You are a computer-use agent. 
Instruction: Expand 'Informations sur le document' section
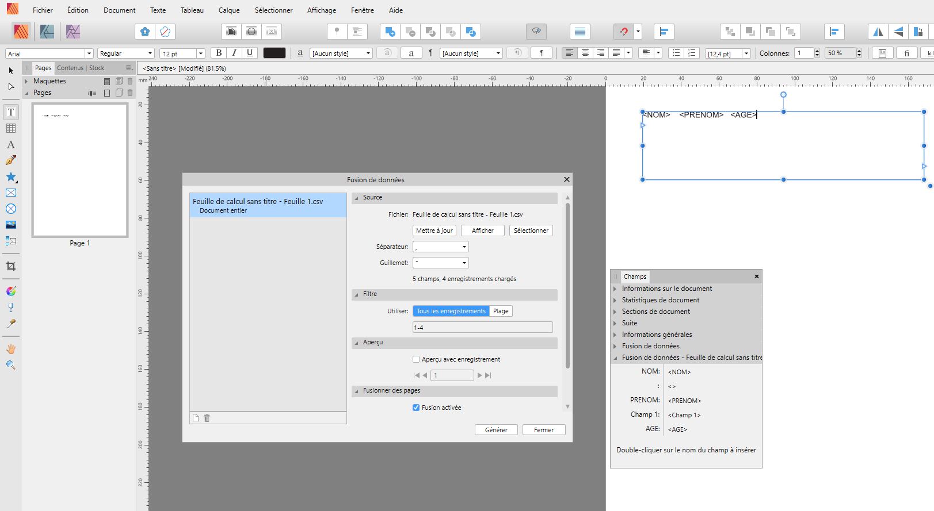pyautogui.click(x=615, y=289)
